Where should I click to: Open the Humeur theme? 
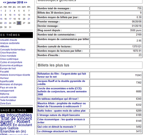click(x=4, y=78)
